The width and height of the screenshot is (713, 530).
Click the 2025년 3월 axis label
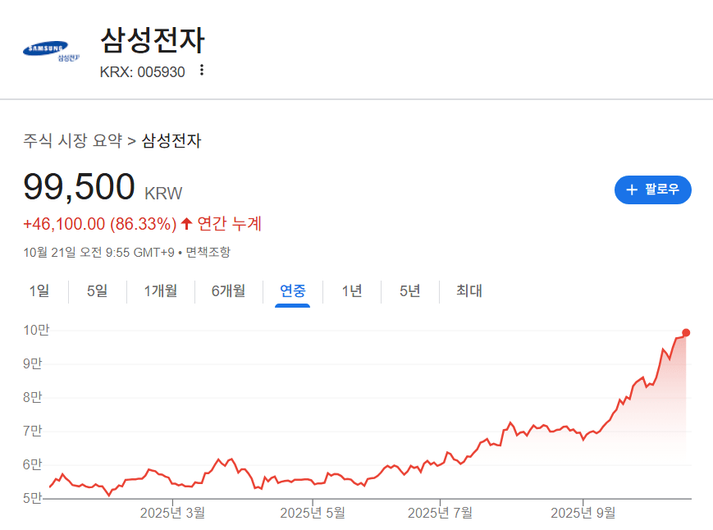[x=172, y=513]
